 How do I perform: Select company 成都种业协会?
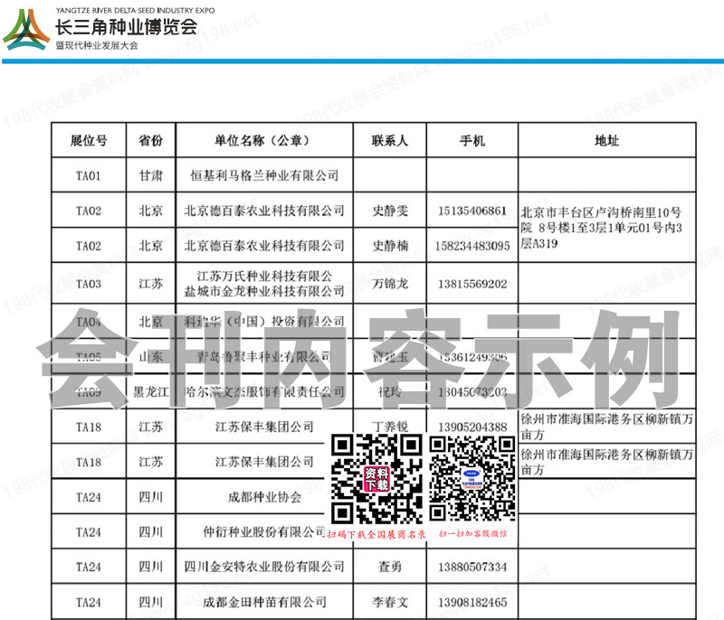pos(264,497)
